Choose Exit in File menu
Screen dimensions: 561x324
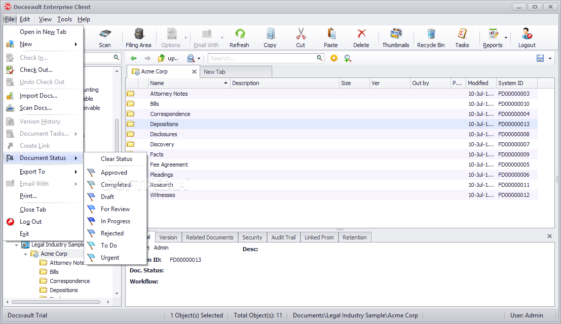pyautogui.click(x=43, y=234)
